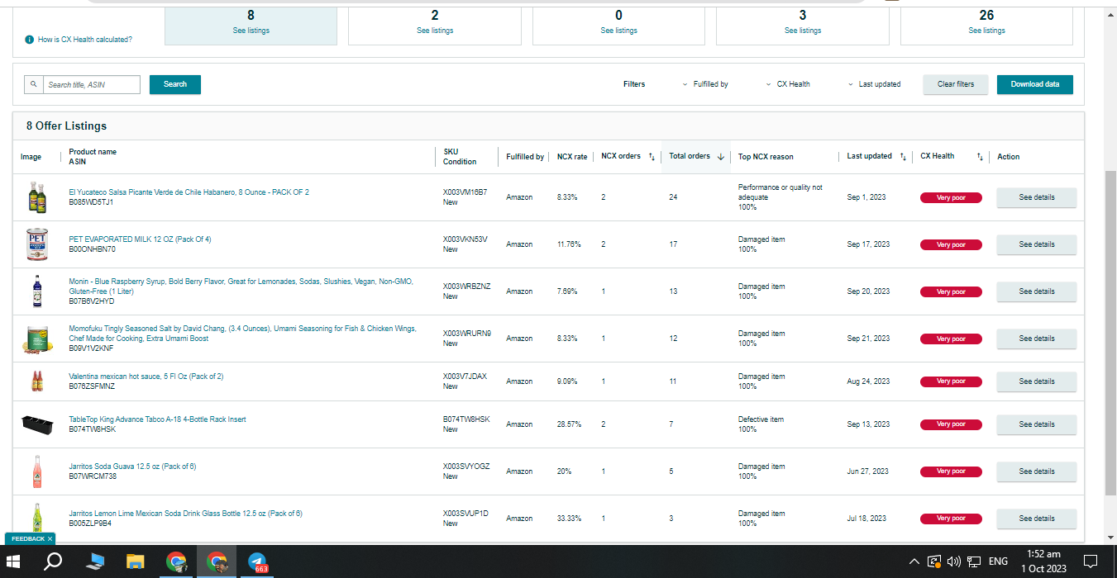See details for Momofuku Seasoned Salt

pyautogui.click(x=1037, y=339)
